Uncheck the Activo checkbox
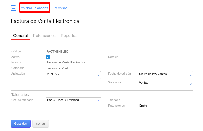 tap(48, 57)
